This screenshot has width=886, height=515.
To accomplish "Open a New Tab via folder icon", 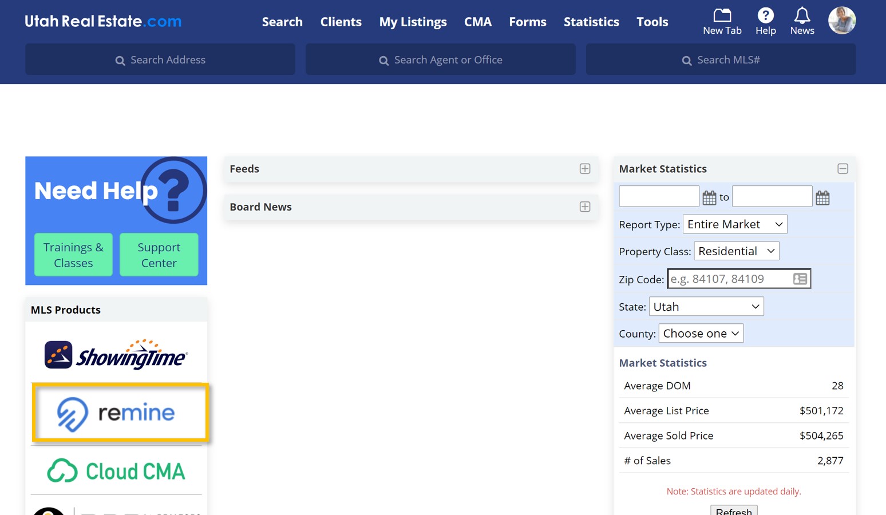I will click(x=722, y=15).
